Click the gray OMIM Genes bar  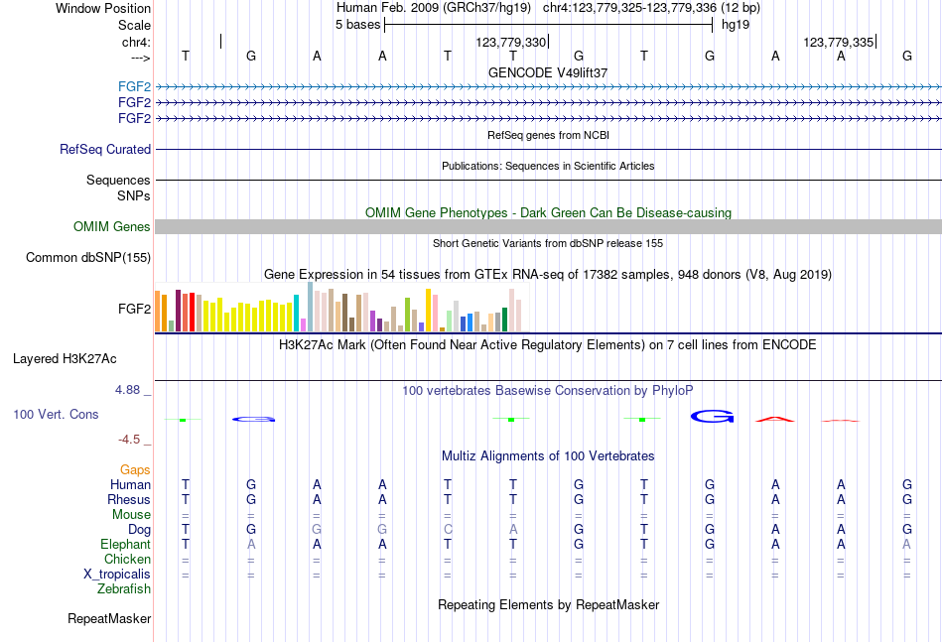coord(548,226)
